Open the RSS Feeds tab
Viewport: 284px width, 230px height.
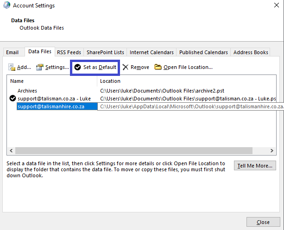69,52
